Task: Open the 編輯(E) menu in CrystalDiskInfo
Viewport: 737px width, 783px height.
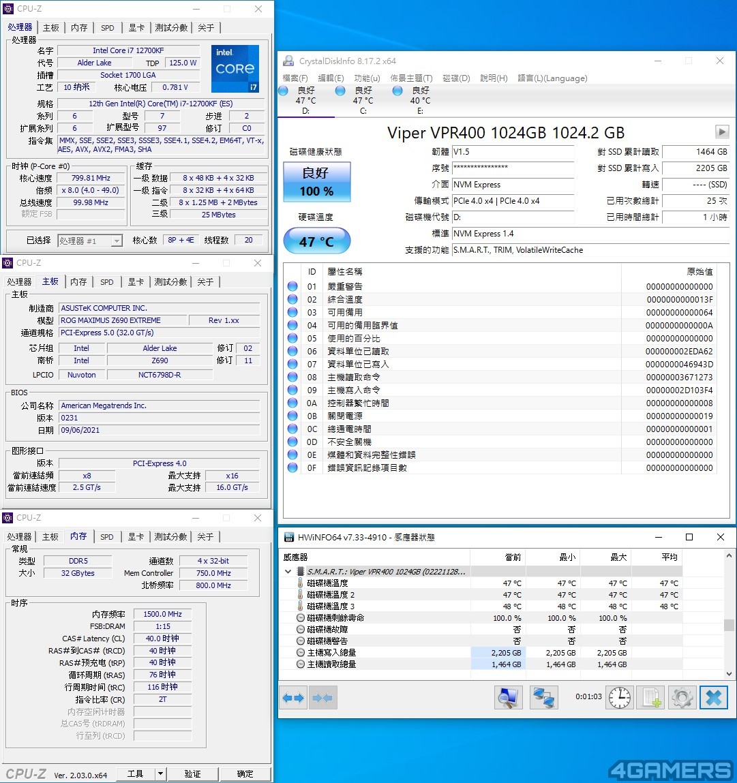Action: coord(331,78)
